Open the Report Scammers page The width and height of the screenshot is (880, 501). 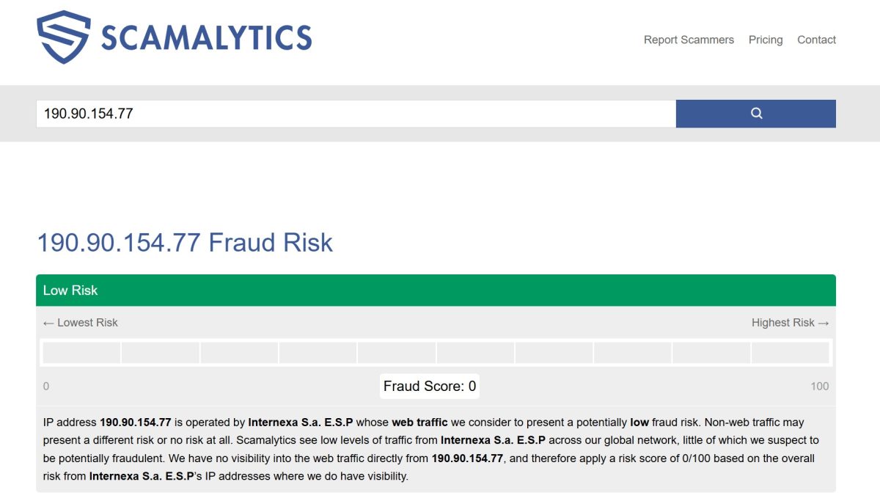click(x=688, y=40)
